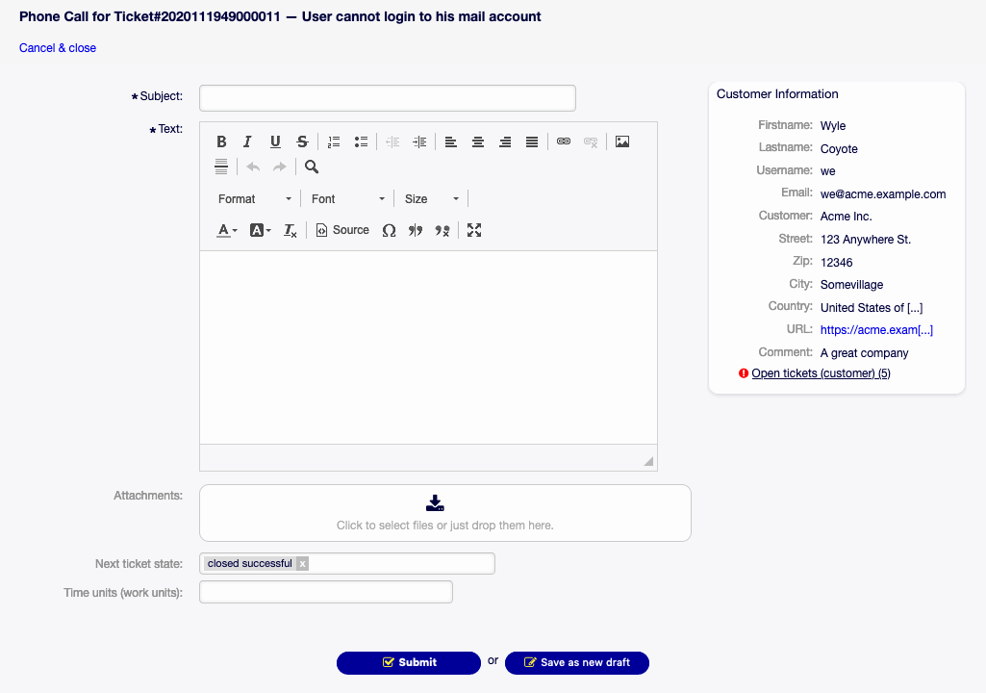This screenshot has width=986, height=693.
Task: Open the 'Open tickets (customer) (5)' link
Action: pyautogui.click(x=821, y=373)
